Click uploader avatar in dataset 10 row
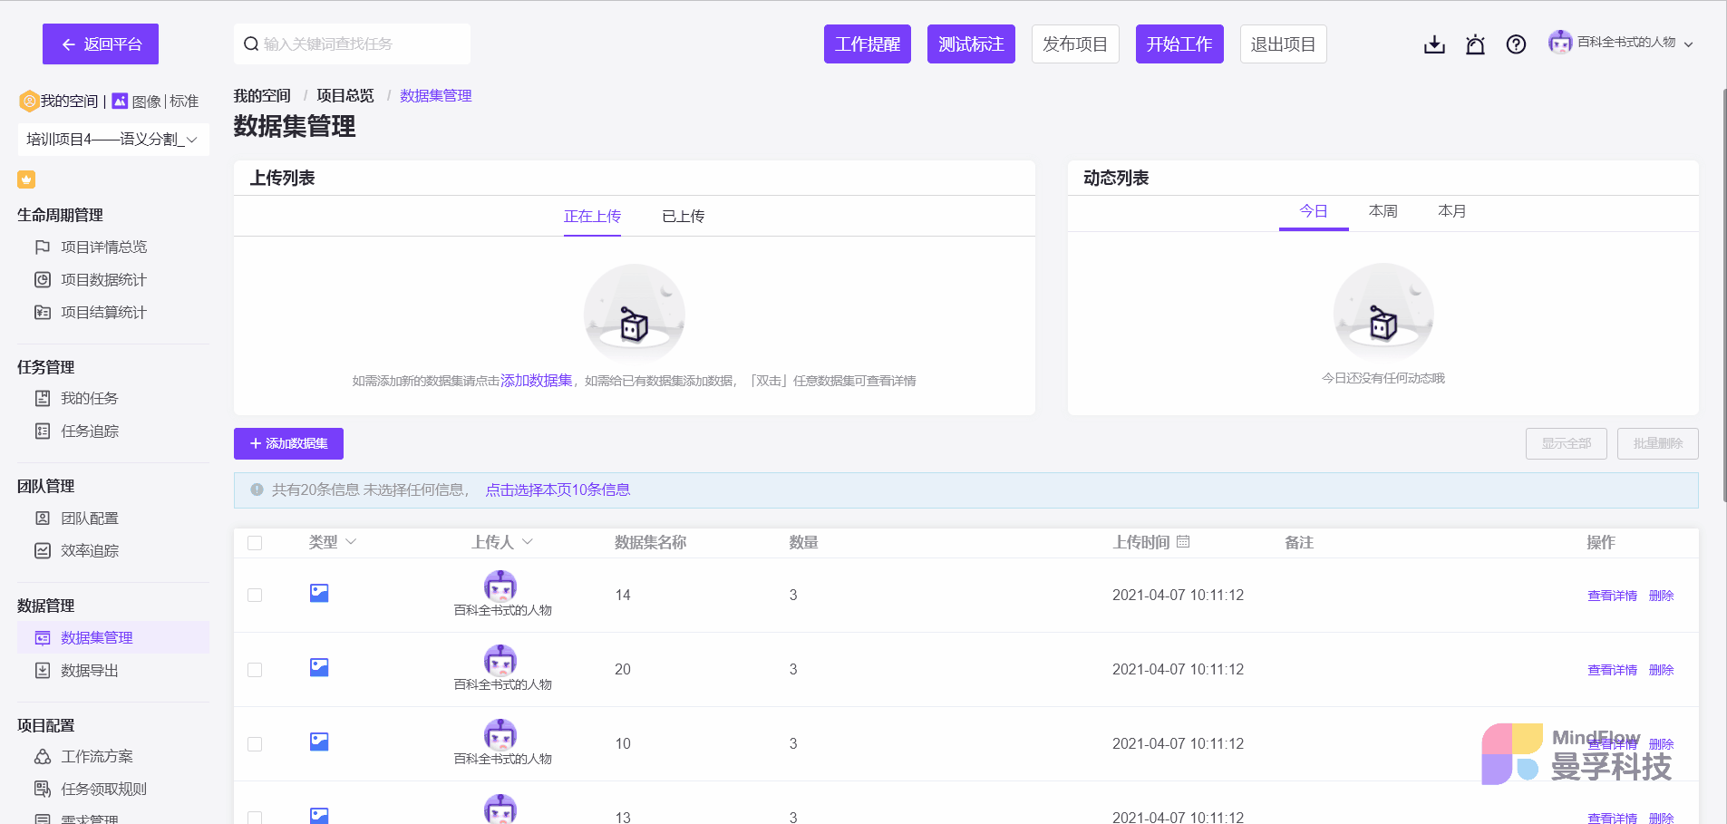The width and height of the screenshot is (1727, 824). click(x=500, y=734)
